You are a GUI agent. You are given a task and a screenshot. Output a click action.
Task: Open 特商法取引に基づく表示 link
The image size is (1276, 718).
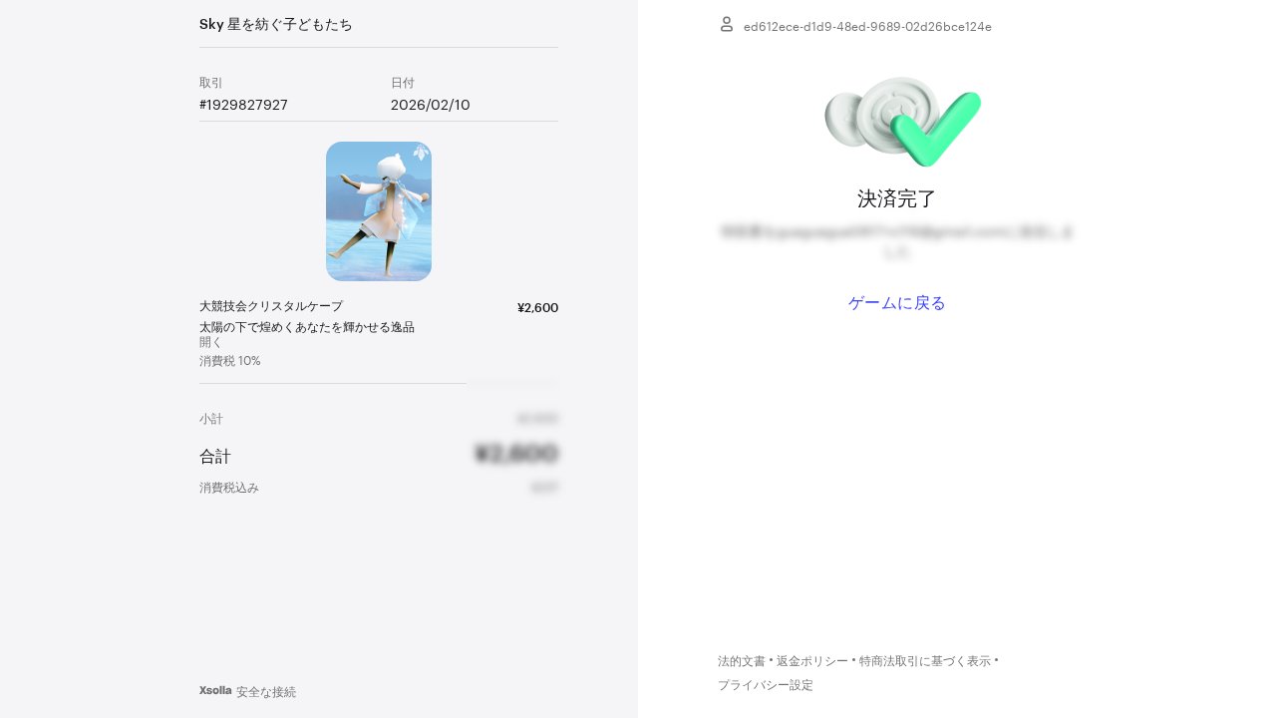925,661
